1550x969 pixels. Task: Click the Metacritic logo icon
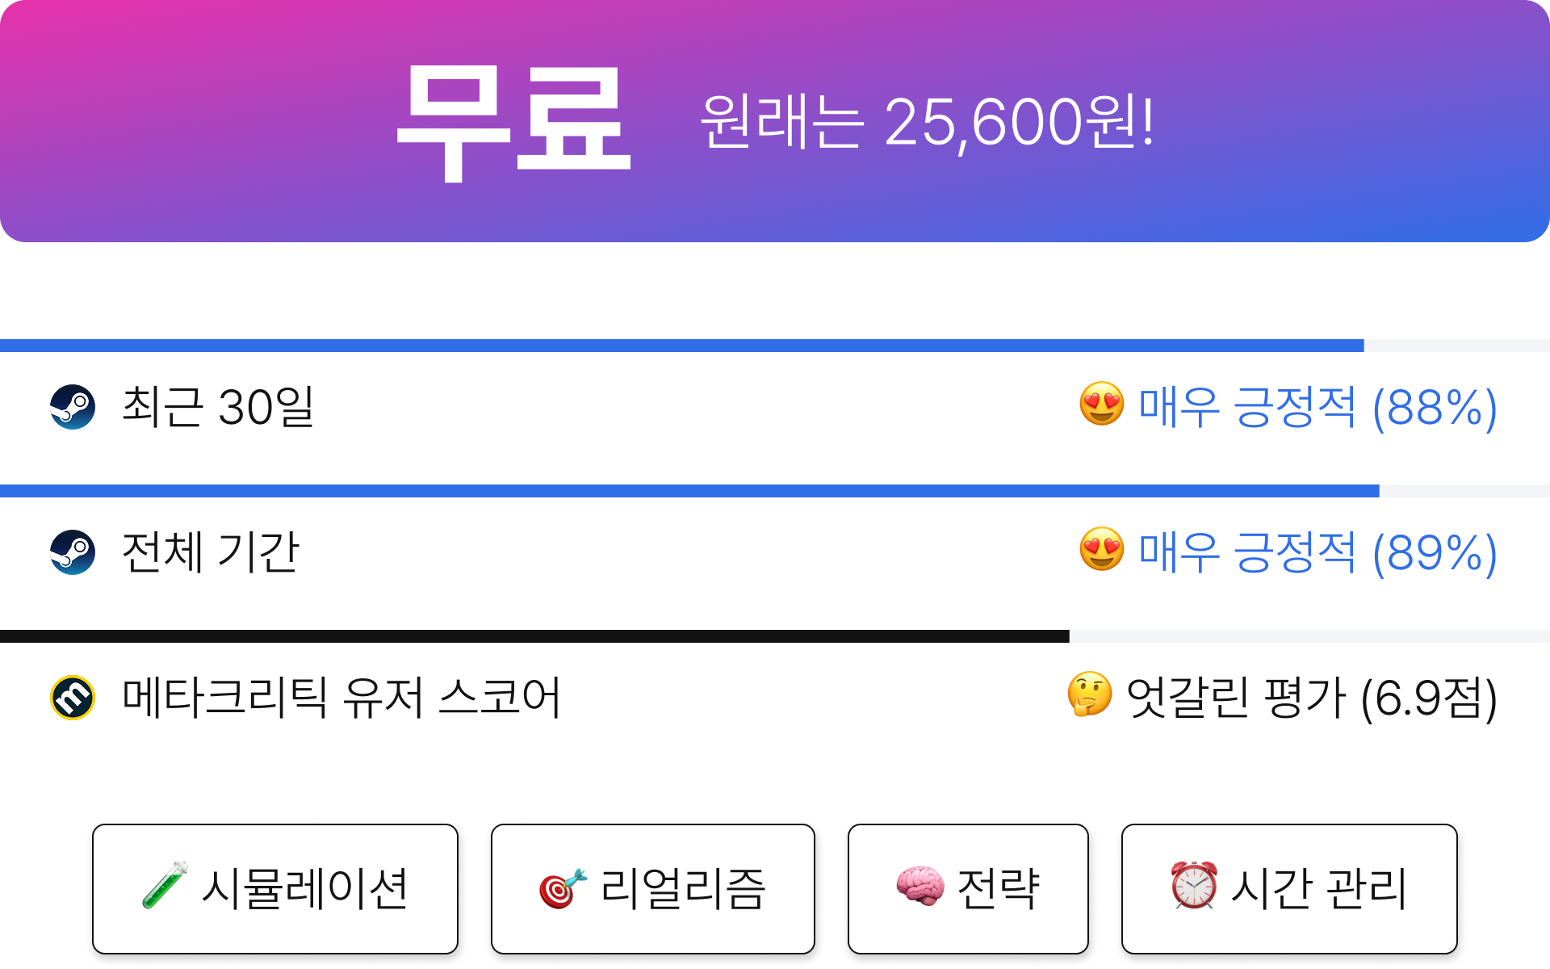73,698
